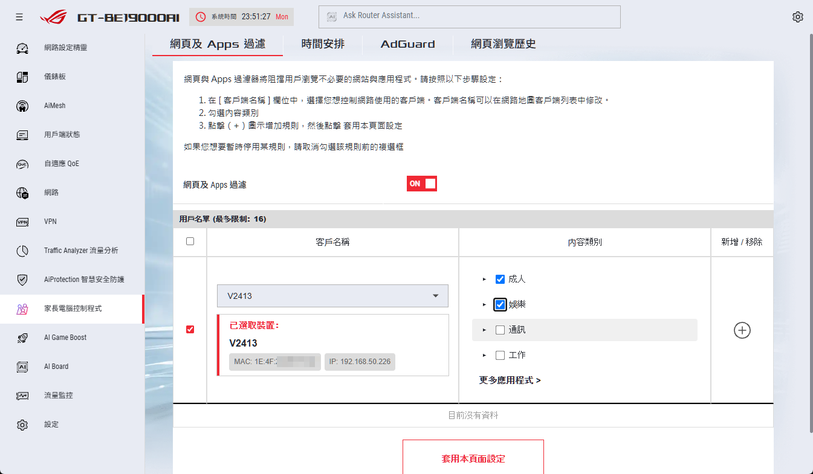The height and width of the screenshot is (474, 813).
Task: Click the 系統時間 23:51:27 clock display
Action: click(242, 17)
